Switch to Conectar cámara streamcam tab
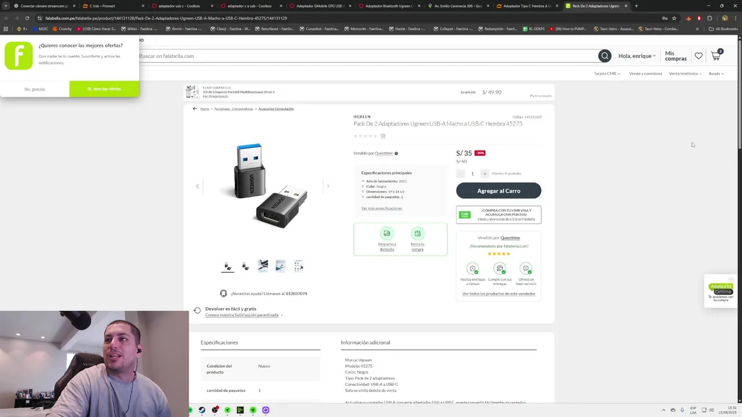 [44, 6]
